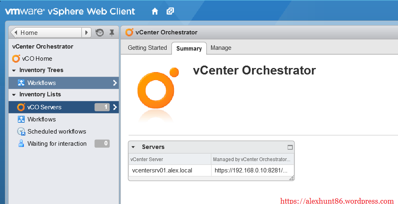This screenshot has height=204, width=398.
Task: Maximize the Servers portlet via corner icon
Action: click(x=290, y=147)
